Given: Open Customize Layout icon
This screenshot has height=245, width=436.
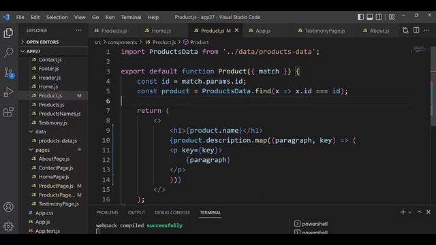Looking at the screenshot, I should [x=392, y=17].
